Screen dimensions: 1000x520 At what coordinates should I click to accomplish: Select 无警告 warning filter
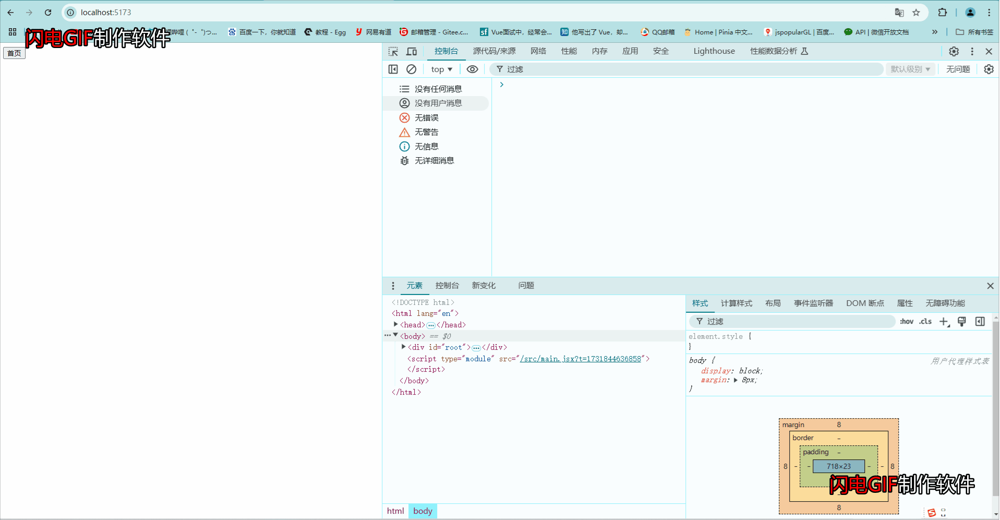[x=436, y=132]
